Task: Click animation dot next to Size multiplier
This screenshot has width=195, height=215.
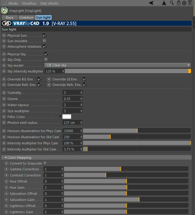Action: [4, 111]
